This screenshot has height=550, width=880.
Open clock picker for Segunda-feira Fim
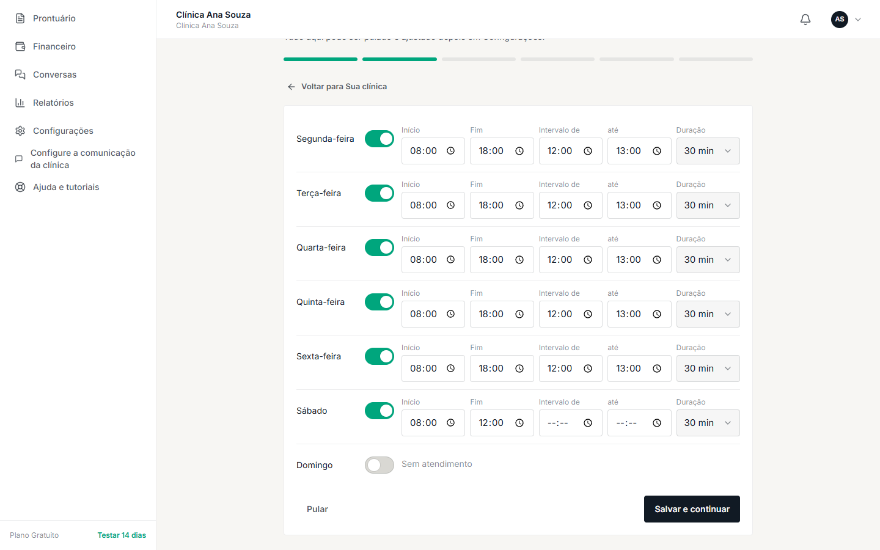(x=519, y=151)
